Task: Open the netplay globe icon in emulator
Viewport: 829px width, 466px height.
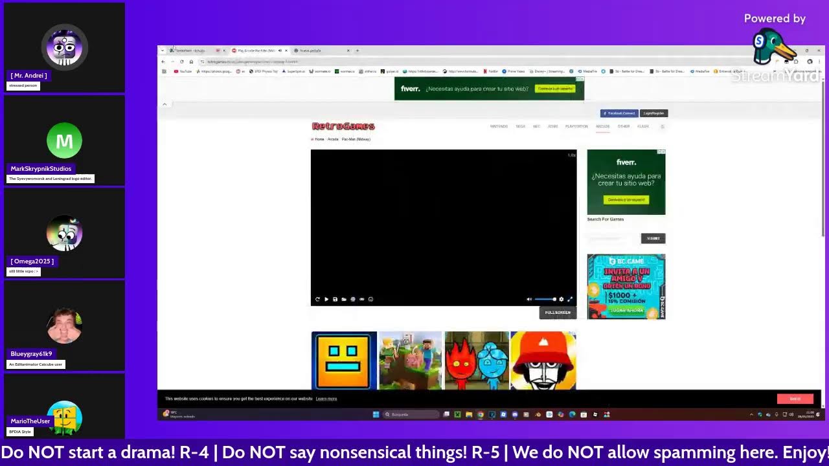Action: coord(353,299)
